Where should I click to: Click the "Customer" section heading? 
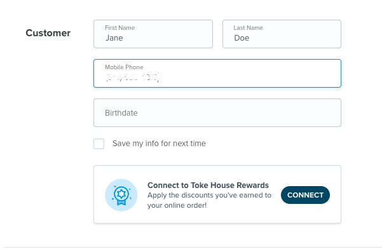click(48, 33)
